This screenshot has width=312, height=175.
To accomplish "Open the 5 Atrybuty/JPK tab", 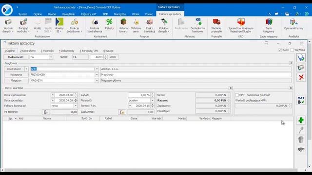I will pyautogui.click(x=89, y=51).
